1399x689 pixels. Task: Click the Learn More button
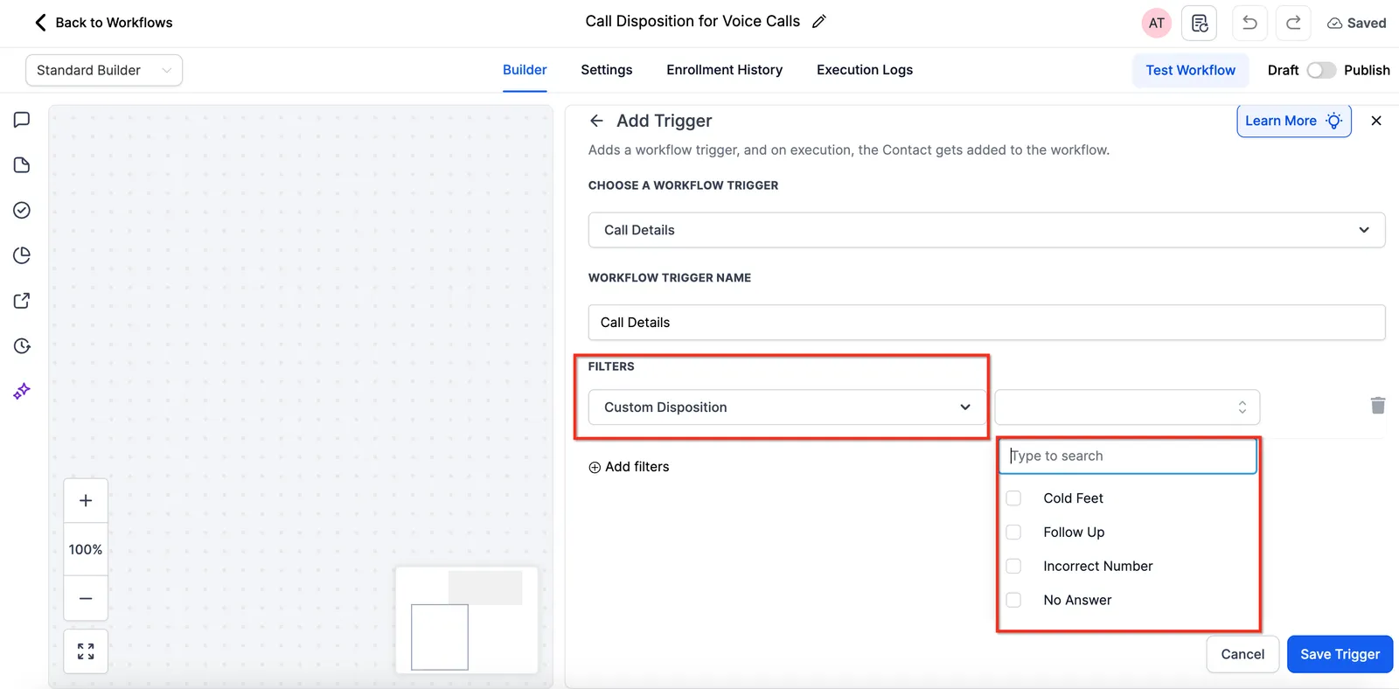coord(1294,121)
